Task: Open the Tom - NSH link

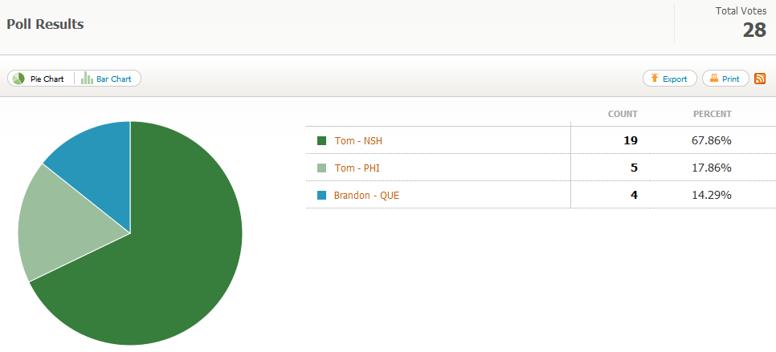Action: click(358, 141)
